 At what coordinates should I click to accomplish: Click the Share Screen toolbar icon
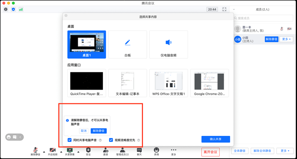pos(70,151)
